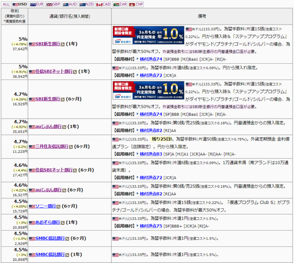Screen dimensions: 294x263
Task: Click external-link icon beside あおぞら銀行
Action: pyautogui.click(x=62, y=222)
